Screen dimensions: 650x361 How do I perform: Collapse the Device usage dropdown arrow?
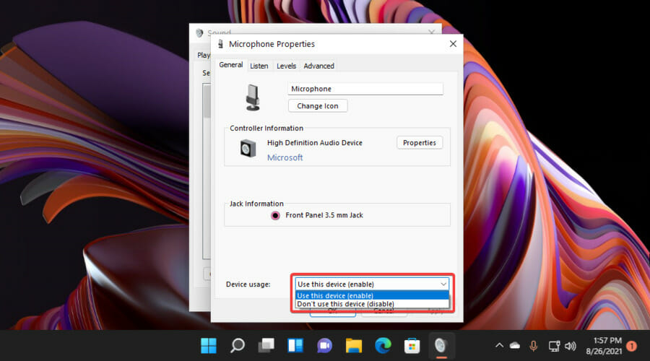442,284
